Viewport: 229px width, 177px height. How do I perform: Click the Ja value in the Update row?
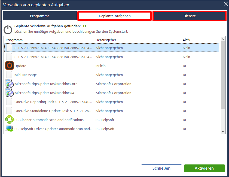(x=184, y=66)
